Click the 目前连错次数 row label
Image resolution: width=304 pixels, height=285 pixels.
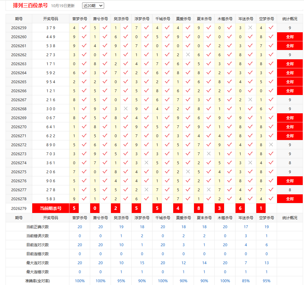coord(37,254)
